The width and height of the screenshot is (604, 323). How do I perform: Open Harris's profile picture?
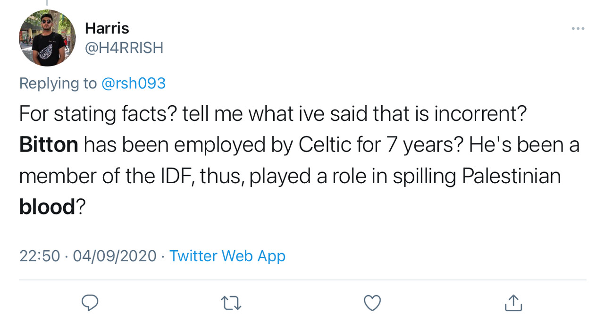coord(47,38)
